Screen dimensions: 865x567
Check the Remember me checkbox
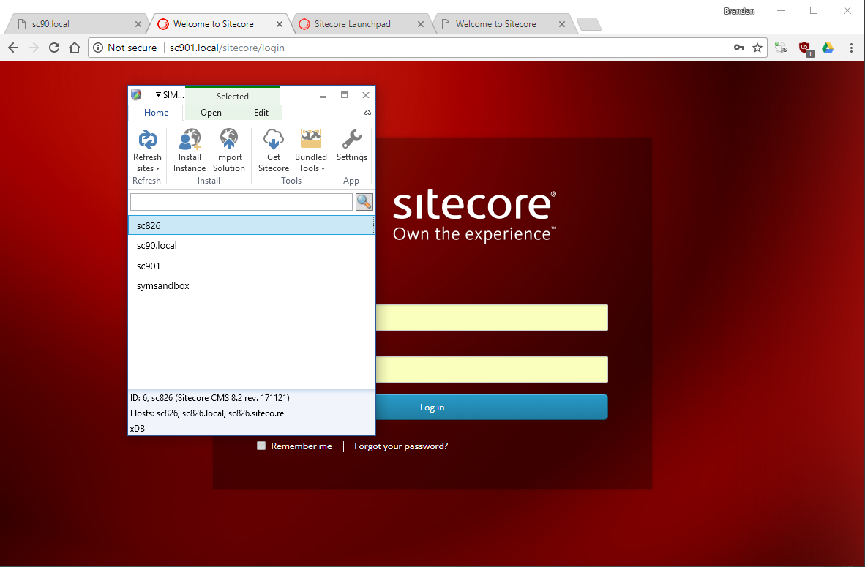pyautogui.click(x=261, y=446)
